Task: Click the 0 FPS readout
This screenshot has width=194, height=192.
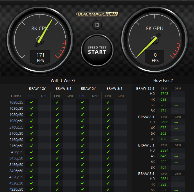Action: point(155,57)
